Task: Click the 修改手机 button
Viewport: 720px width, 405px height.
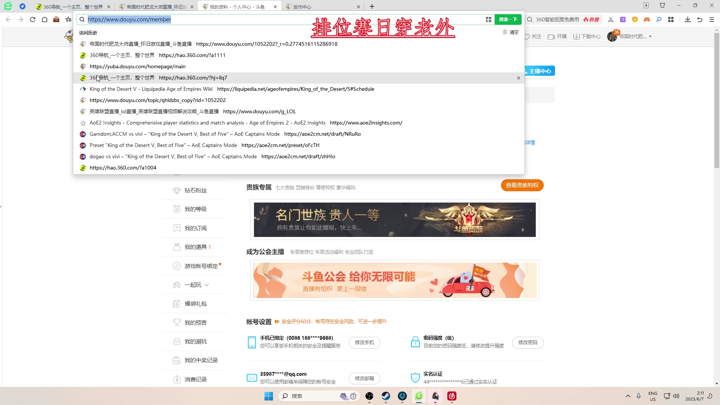Action: (364, 342)
